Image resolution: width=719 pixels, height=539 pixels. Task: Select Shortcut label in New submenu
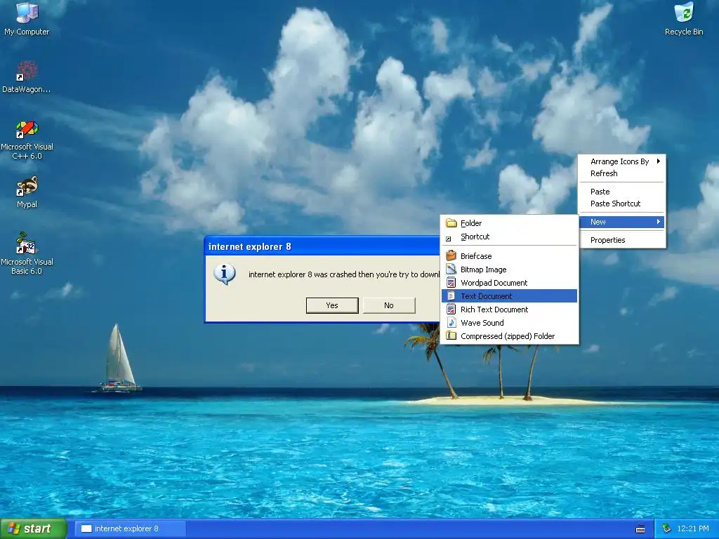(475, 237)
